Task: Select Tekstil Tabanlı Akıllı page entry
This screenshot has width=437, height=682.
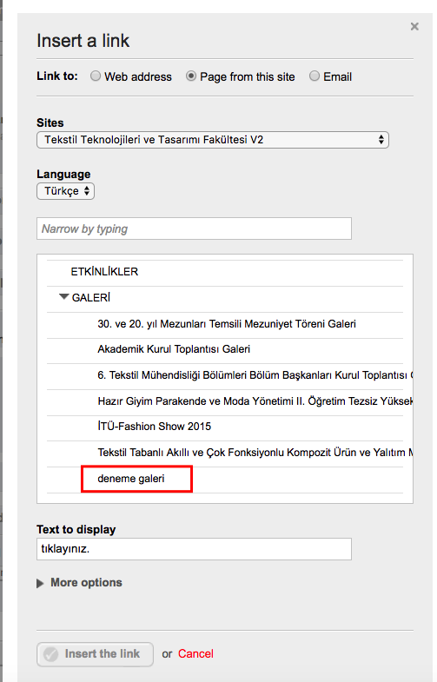Action: (255, 453)
